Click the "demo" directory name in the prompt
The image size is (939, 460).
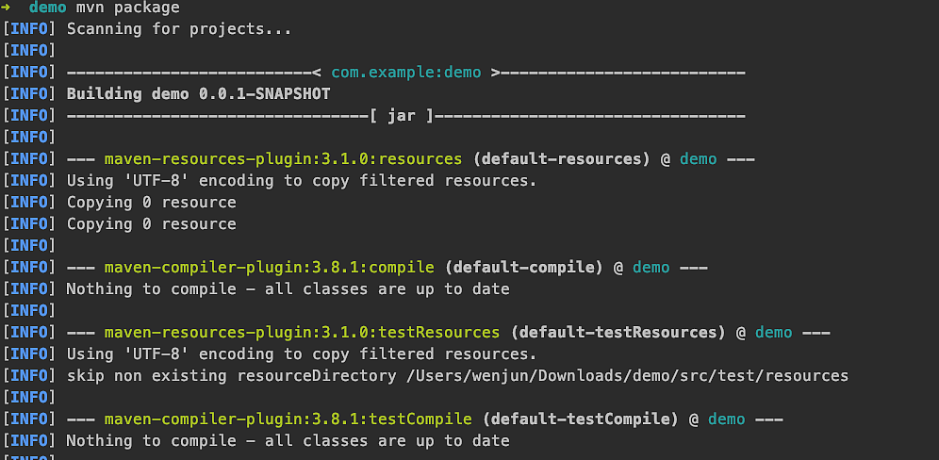click(47, 8)
